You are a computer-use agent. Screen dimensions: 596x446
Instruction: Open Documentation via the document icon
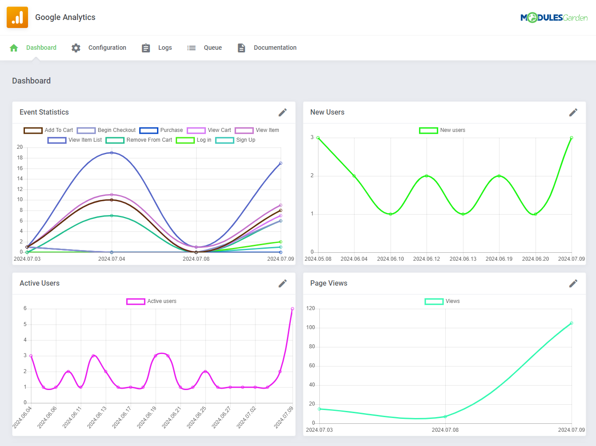(x=241, y=48)
